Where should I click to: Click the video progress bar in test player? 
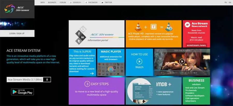click(x=182, y=70)
